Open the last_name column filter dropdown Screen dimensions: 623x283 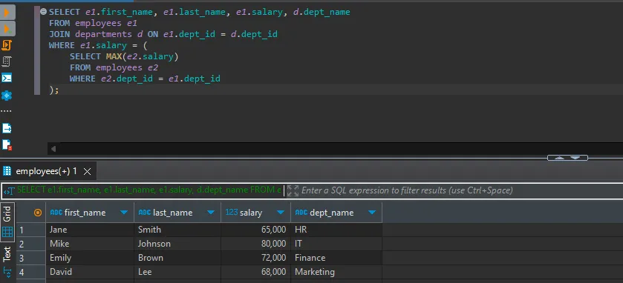click(211, 213)
